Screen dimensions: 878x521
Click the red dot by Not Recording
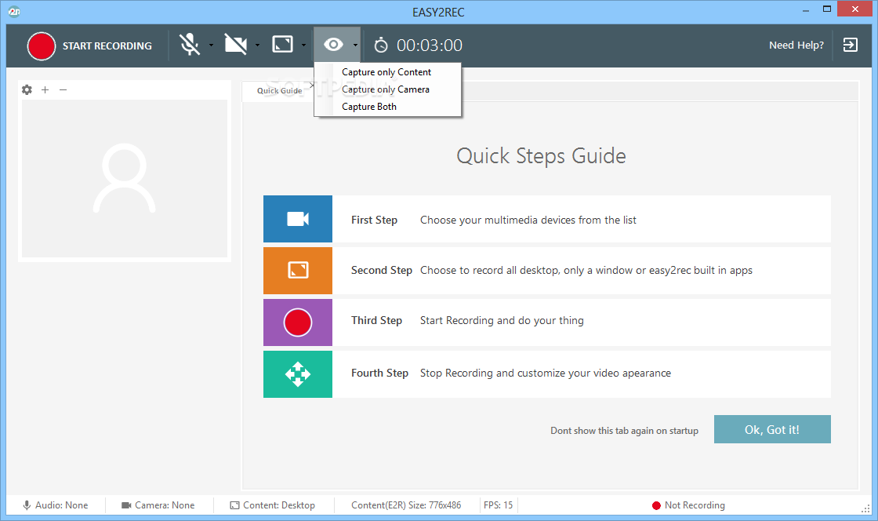tap(656, 506)
